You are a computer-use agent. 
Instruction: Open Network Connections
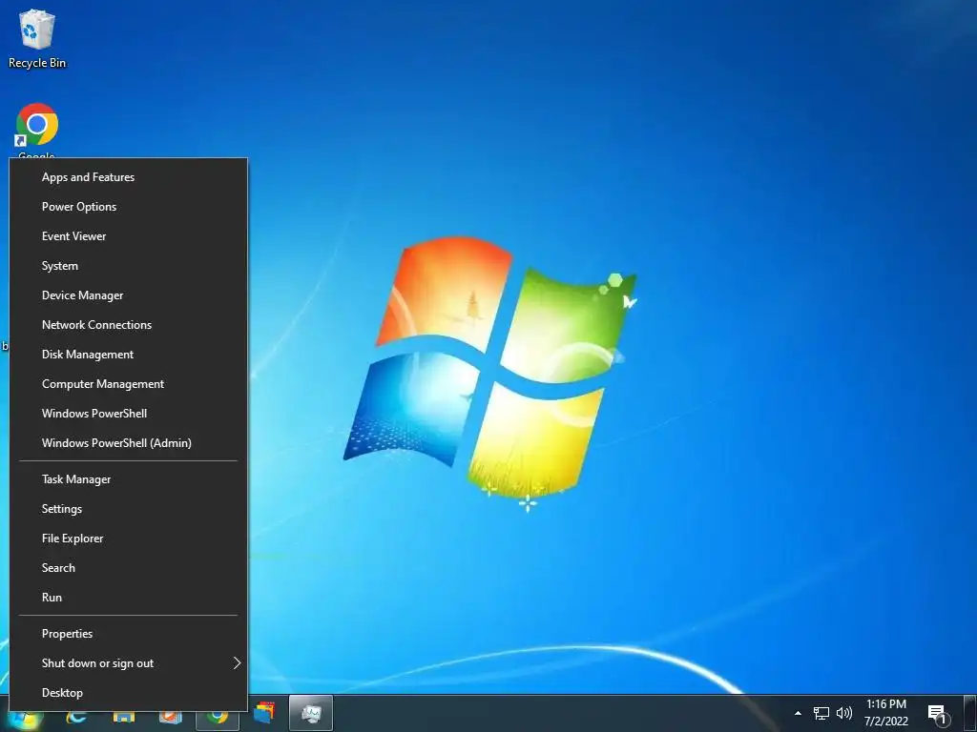pyautogui.click(x=129, y=325)
